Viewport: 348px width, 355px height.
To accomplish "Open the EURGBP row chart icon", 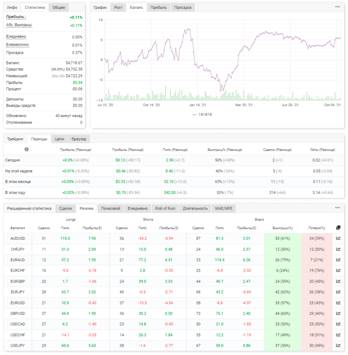I will (338, 281).
